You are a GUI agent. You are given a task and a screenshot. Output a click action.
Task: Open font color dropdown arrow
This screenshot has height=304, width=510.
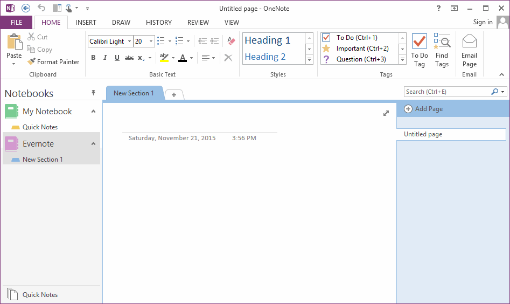(192, 58)
